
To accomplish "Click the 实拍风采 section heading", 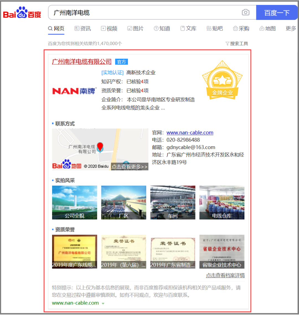I will tap(65, 180).
